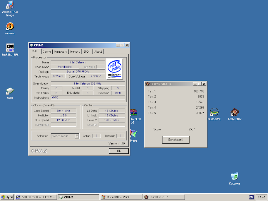Click the Package field Socket 370 PPGA
The height and width of the screenshot is (201, 268).
[78, 71]
